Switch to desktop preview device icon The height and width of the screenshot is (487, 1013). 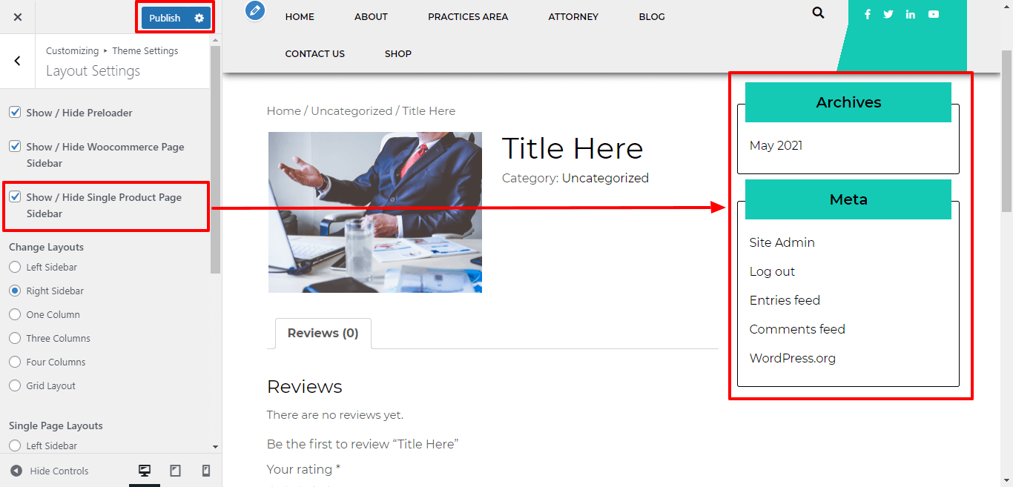(x=145, y=471)
